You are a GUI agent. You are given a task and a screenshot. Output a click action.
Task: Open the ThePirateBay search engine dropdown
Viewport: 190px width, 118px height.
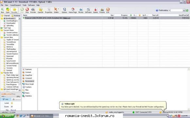[x=170, y=10]
